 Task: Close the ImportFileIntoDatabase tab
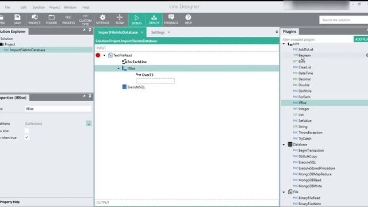point(142,32)
